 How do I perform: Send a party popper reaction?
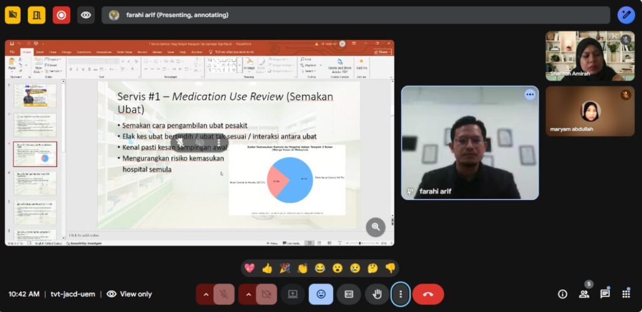pyautogui.click(x=285, y=268)
